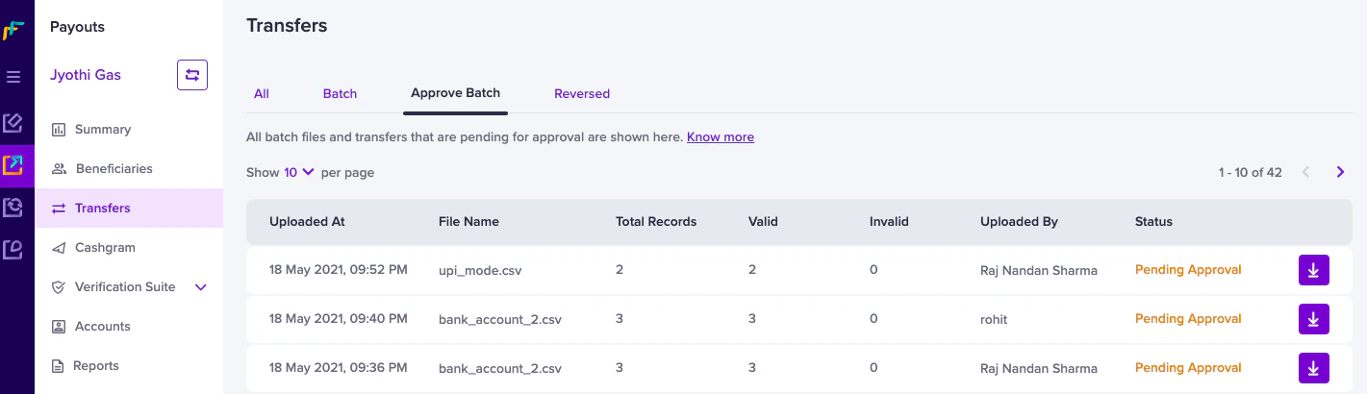Expand the Verification Suite submenu
The height and width of the screenshot is (394, 1367).
coord(201,286)
